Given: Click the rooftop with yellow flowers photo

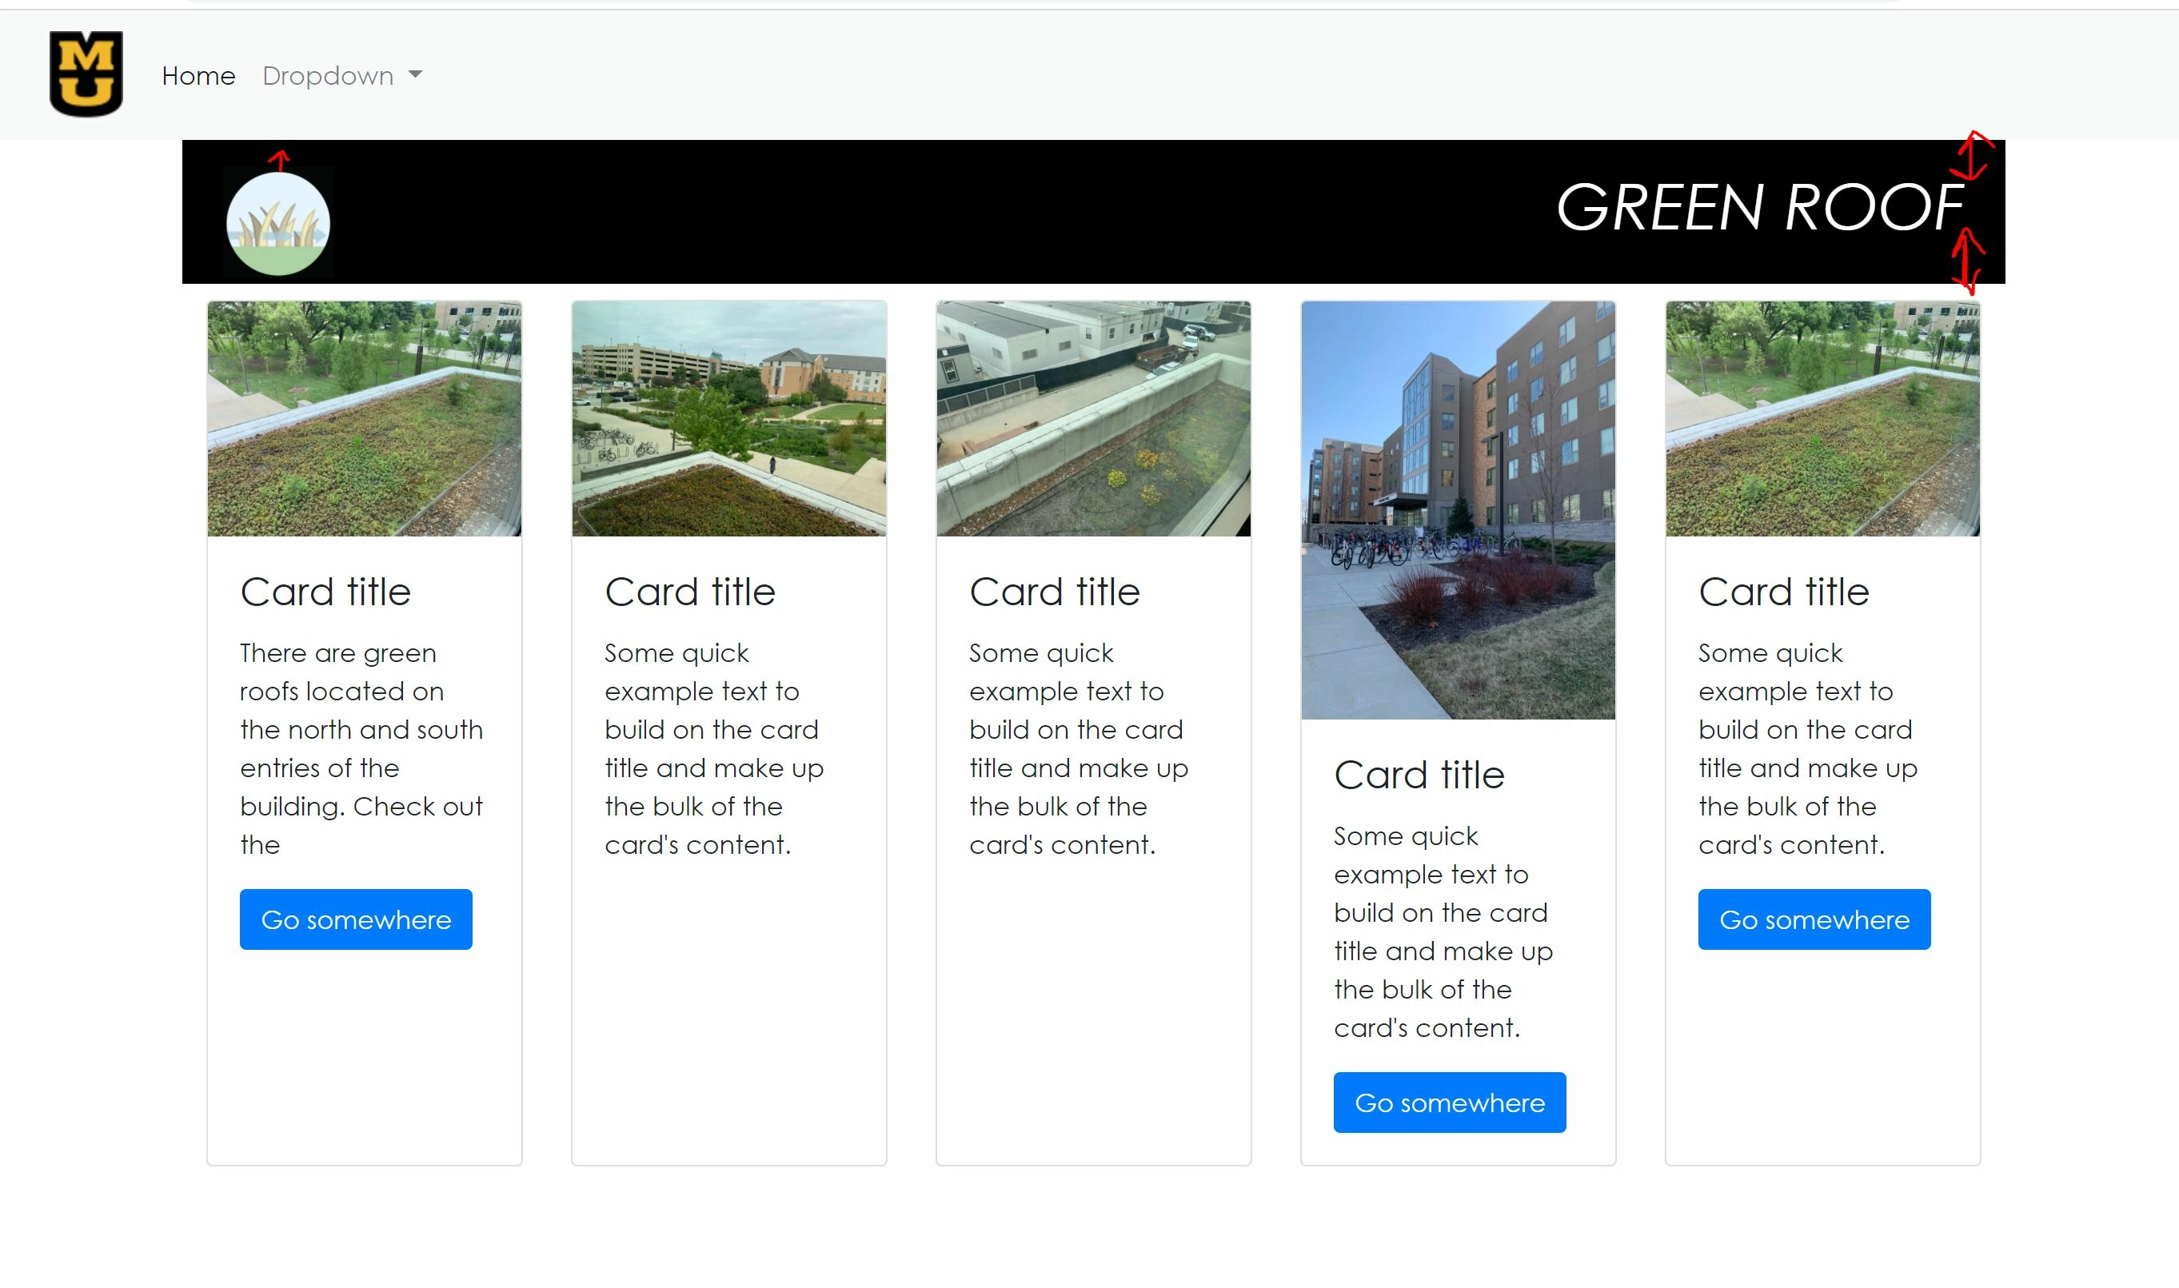Looking at the screenshot, I should 1093,418.
